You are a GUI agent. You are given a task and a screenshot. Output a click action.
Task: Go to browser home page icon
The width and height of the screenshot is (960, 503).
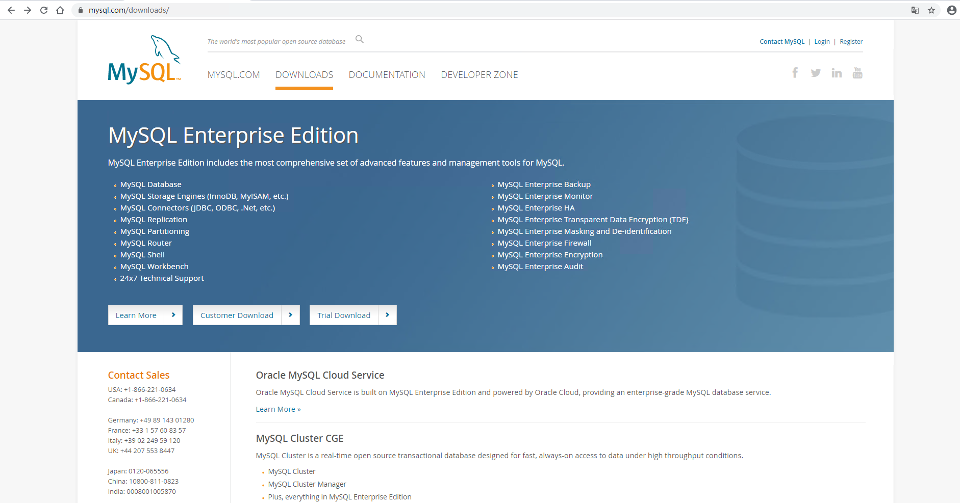click(60, 10)
